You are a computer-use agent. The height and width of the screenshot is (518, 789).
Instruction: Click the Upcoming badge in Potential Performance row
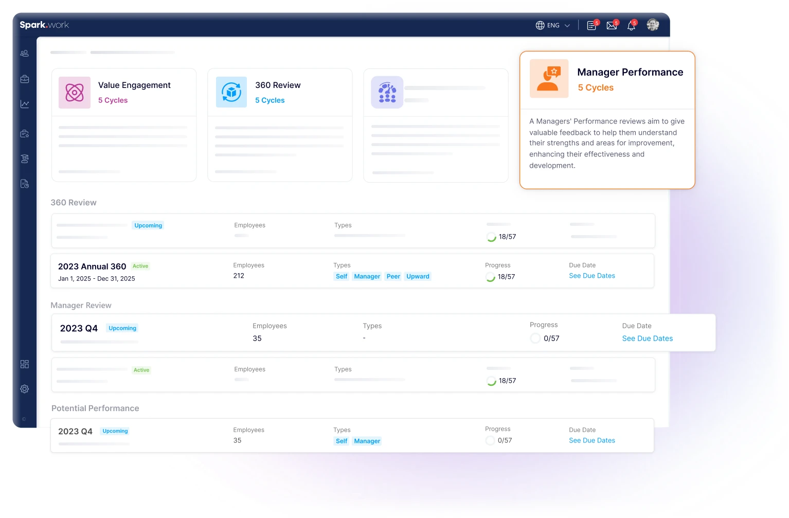point(115,431)
